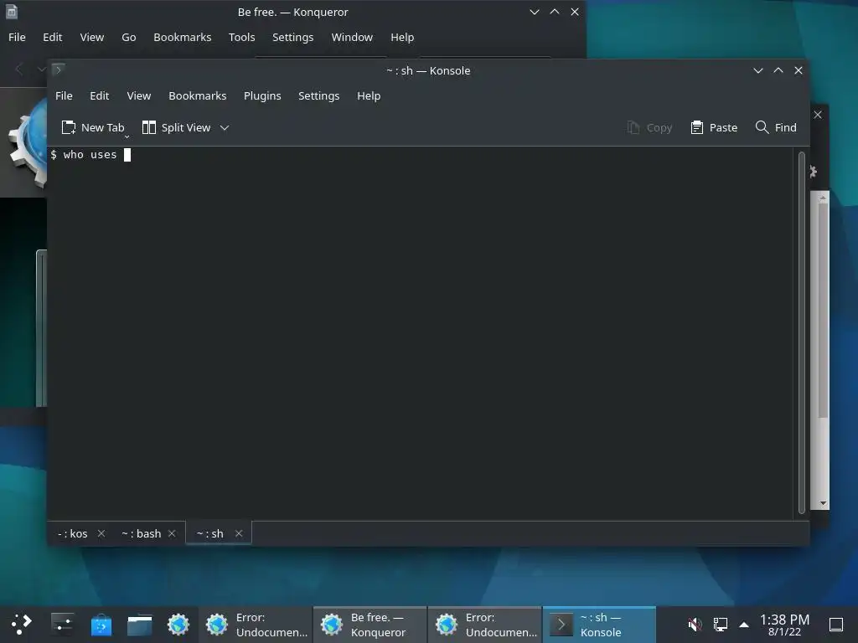Image resolution: width=858 pixels, height=643 pixels.
Task: Open Konsole Plugins menu
Action: pos(262,95)
